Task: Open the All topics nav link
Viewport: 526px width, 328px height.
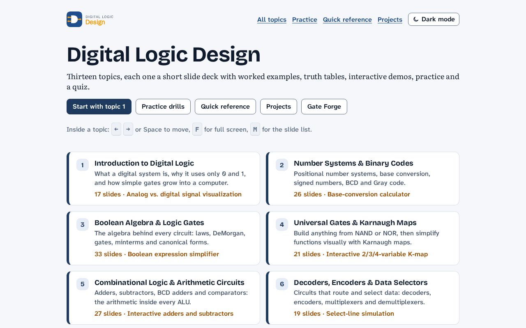Action: [272, 19]
